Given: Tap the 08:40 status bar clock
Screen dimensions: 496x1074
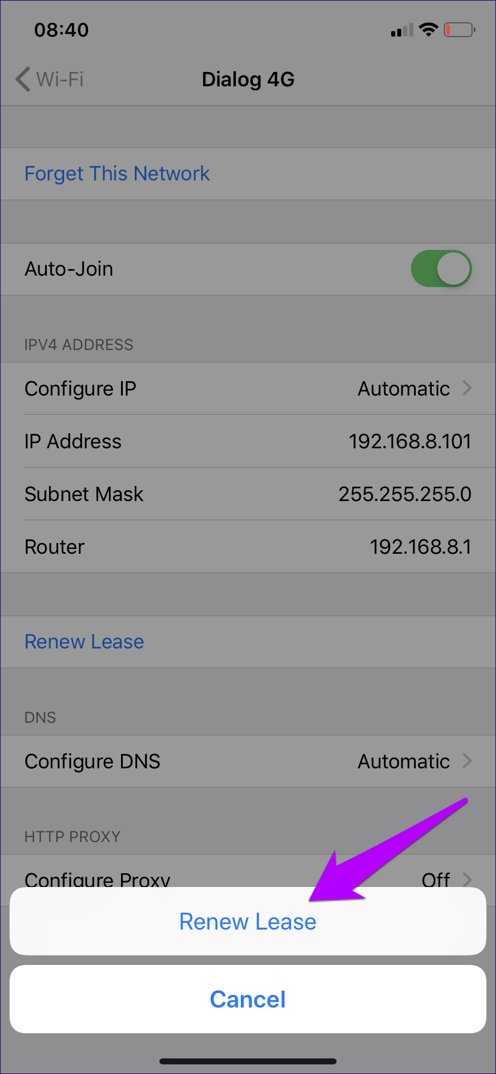Looking at the screenshot, I should tap(61, 30).
